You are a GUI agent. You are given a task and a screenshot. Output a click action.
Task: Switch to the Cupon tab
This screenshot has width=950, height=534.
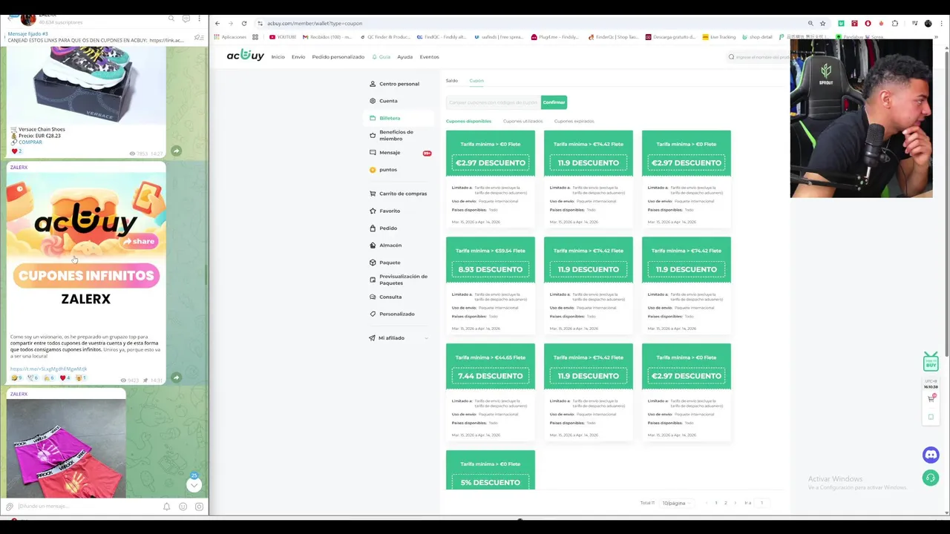pyautogui.click(x=476, y=80)
